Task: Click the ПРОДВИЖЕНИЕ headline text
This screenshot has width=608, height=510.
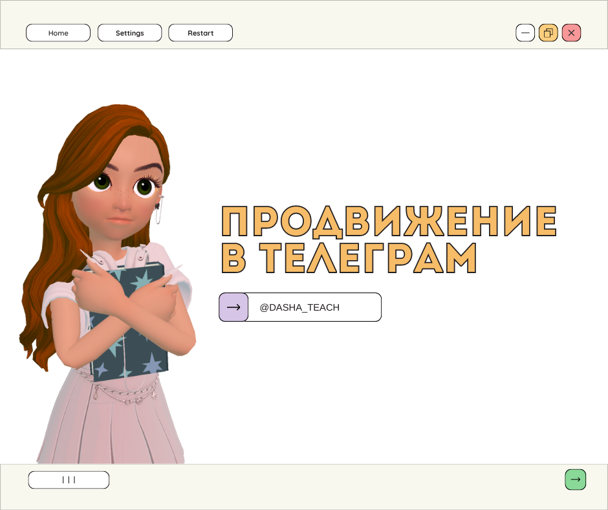Action: [x=389, y=221]
